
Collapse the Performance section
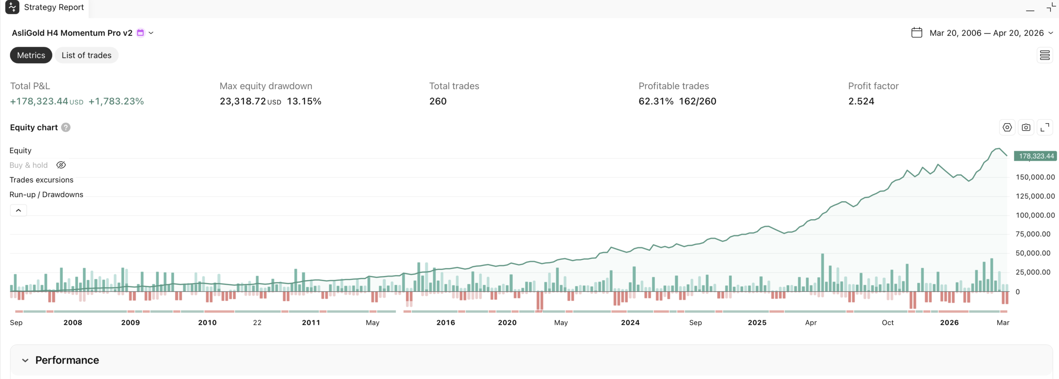(25, 360)
